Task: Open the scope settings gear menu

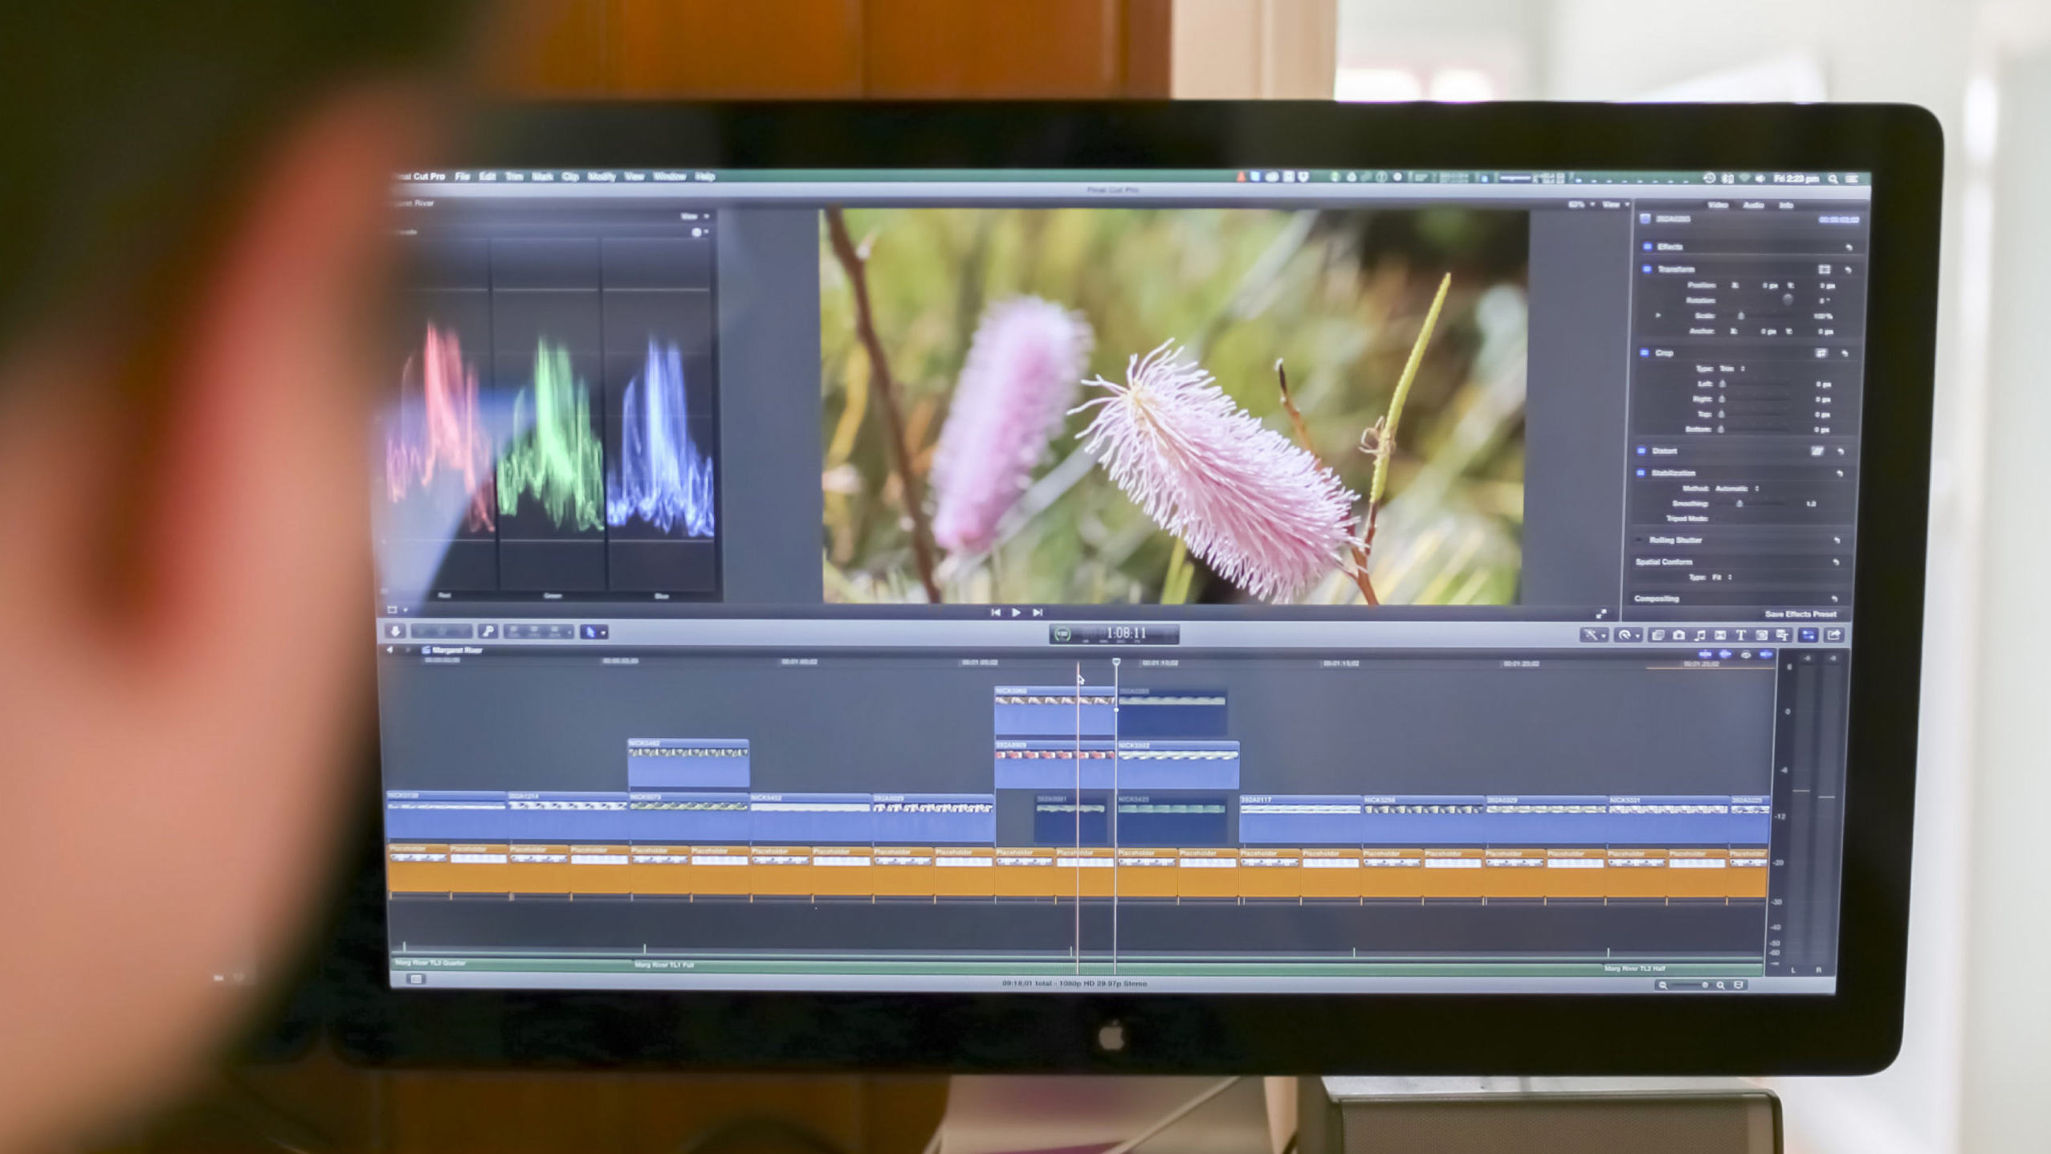Action: tap(699, 232)
